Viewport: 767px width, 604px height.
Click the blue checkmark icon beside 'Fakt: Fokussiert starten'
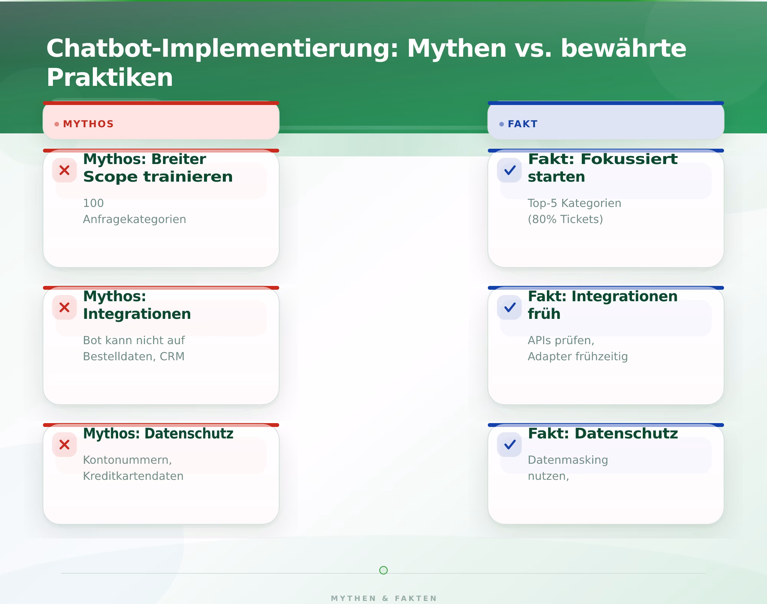click(x=509, y=170)
